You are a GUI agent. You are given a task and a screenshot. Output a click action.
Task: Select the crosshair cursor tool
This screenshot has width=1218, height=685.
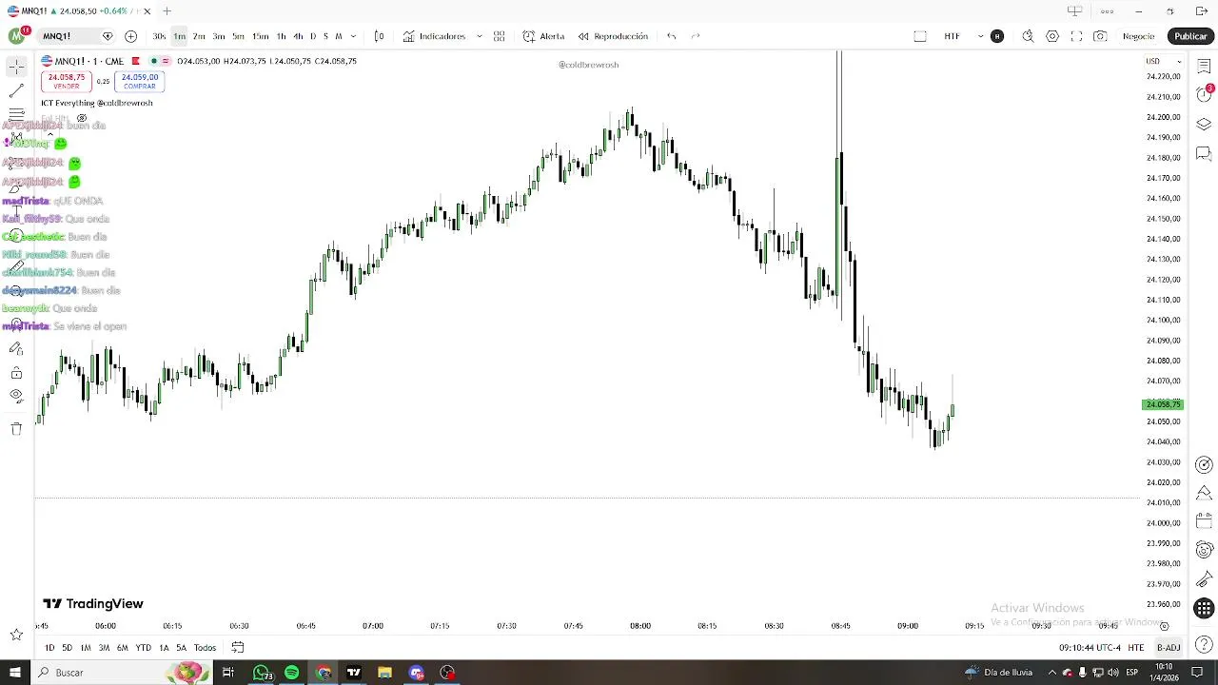point(16,67)
